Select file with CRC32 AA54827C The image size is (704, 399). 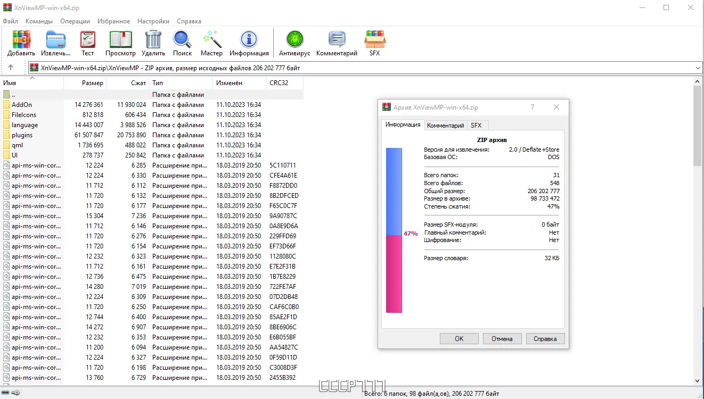(153, 347)
